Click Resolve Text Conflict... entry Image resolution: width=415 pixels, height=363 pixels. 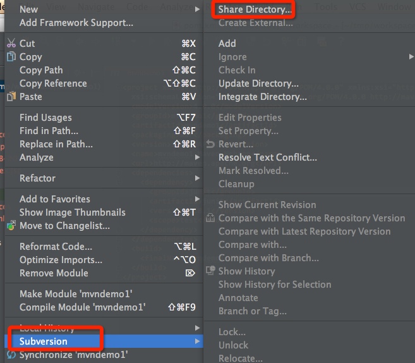pyautogui.click(x=267, y=157)
